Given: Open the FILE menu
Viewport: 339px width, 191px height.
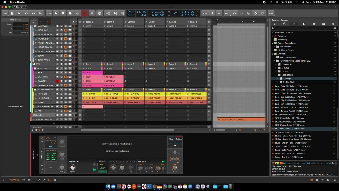Looking at the screenshot, I should [x=5, y=13].
